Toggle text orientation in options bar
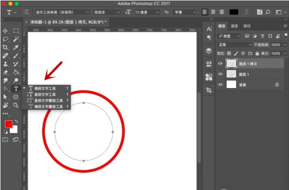This screenshot has height=190, width=289. 26,12
